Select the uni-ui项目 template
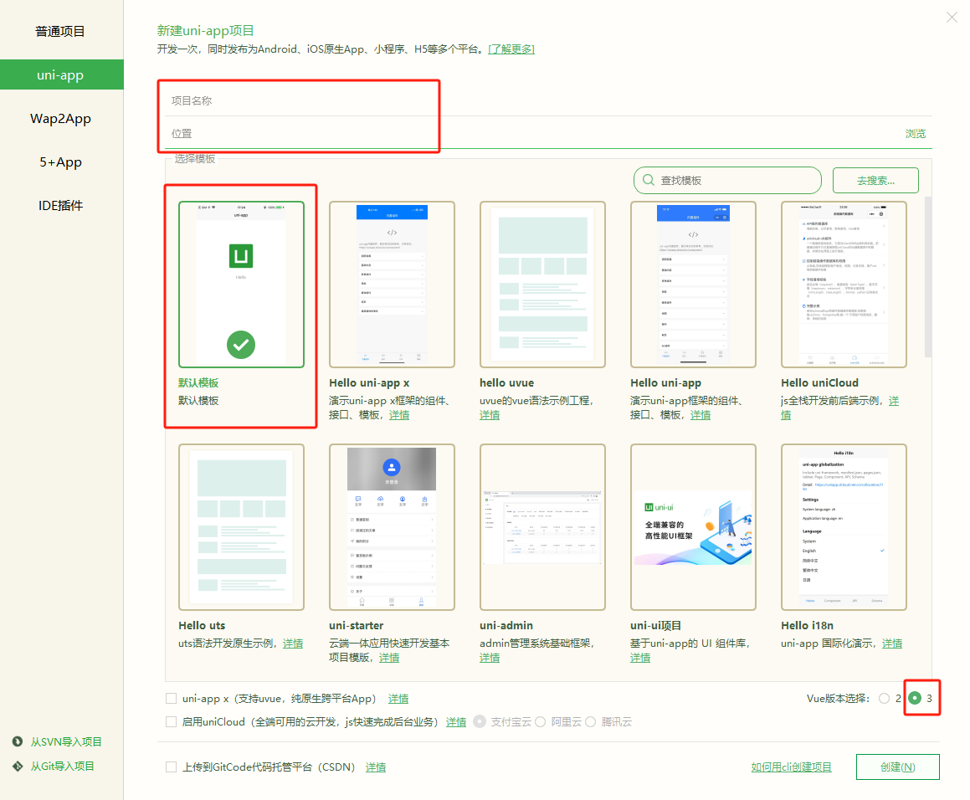 tap(693, 527)
